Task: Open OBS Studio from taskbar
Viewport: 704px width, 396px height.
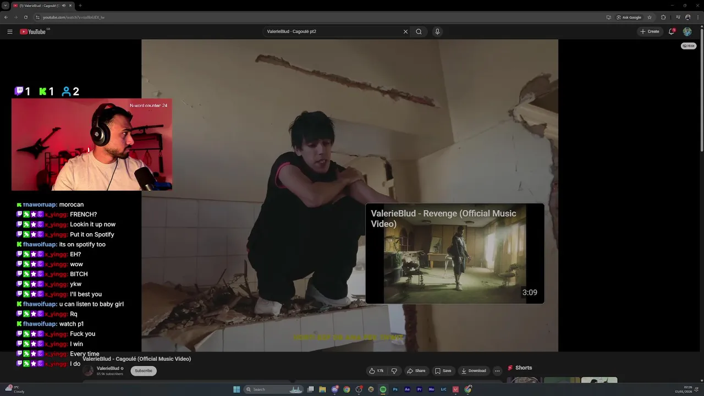Action: pos(359,389)
